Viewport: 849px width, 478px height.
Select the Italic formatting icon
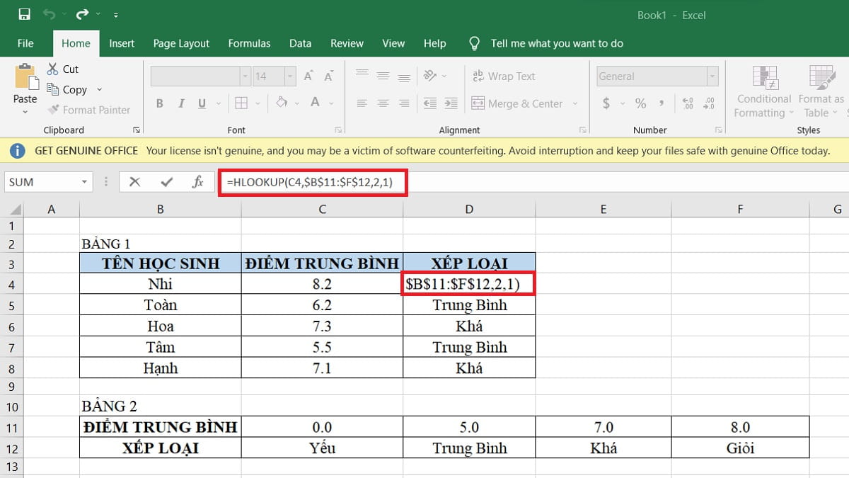(x=181, y=103)
